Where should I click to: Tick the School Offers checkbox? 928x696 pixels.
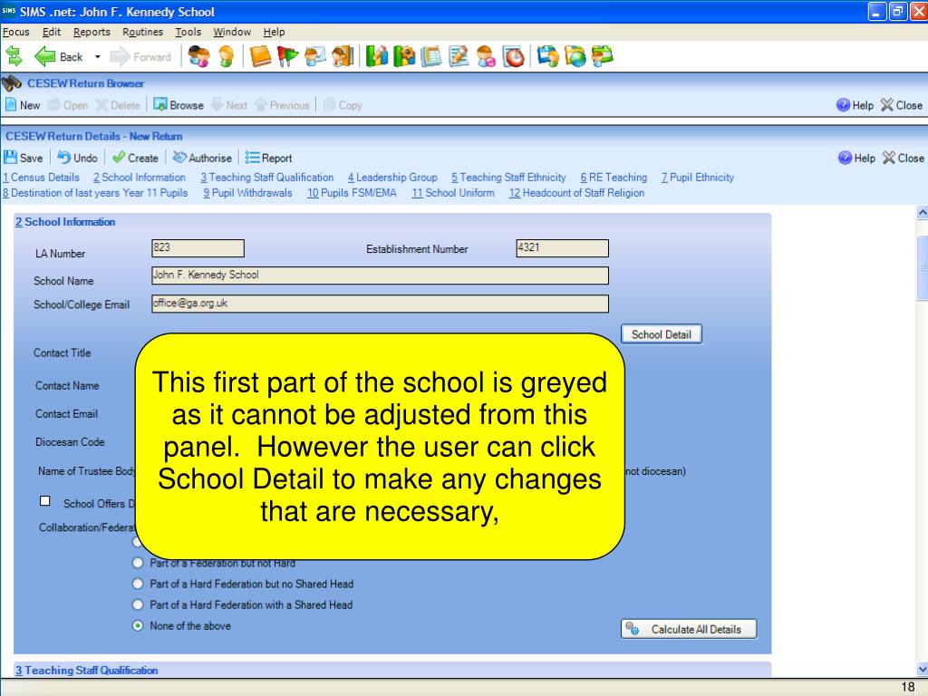pos(45,501)
